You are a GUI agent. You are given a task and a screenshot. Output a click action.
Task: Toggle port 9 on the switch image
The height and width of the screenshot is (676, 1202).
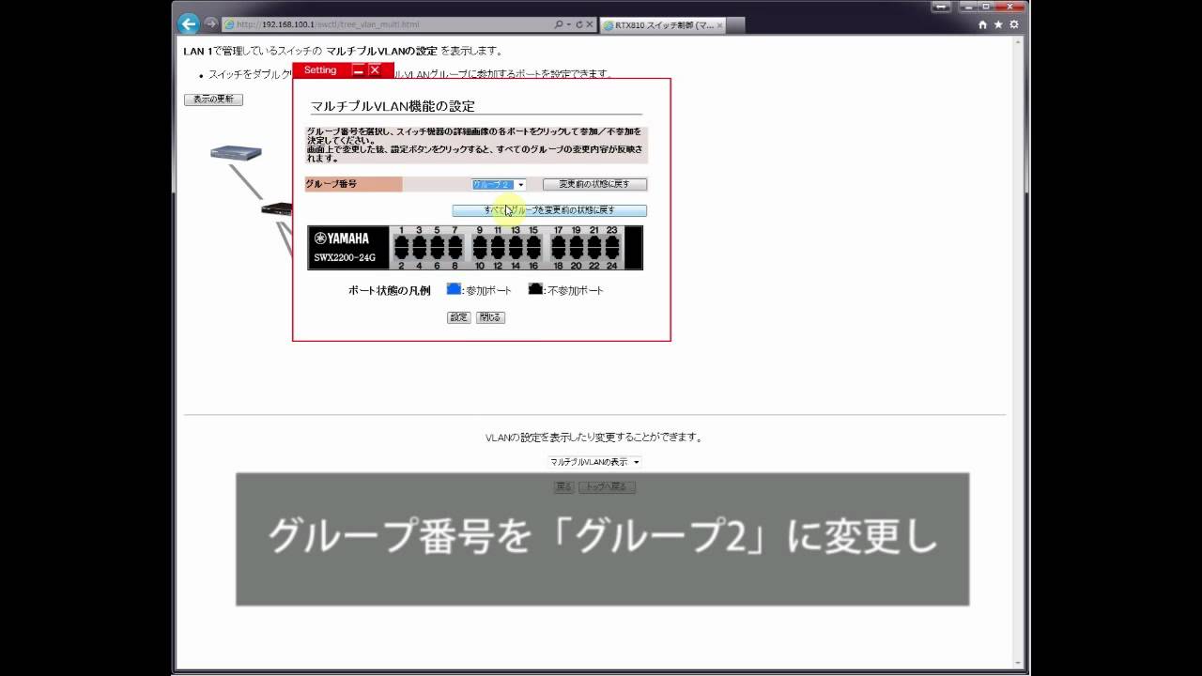(480, 241)
